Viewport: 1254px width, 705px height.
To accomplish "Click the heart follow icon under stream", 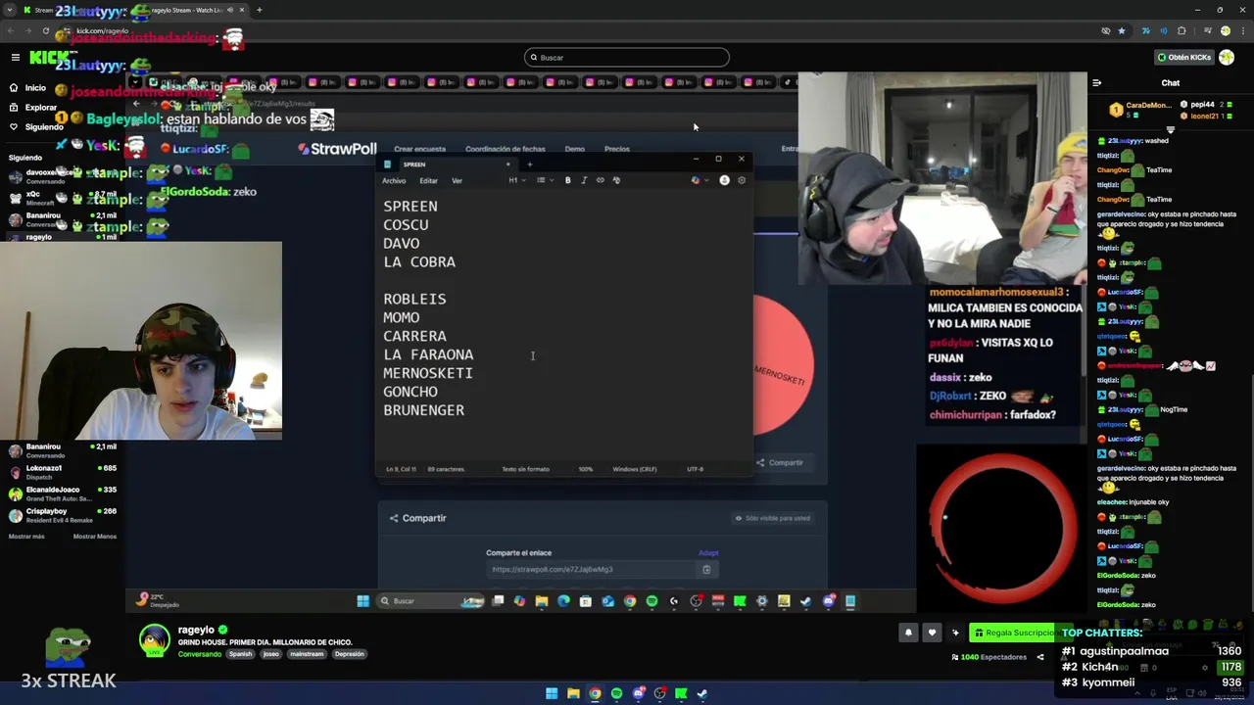I will pos(932,633).
